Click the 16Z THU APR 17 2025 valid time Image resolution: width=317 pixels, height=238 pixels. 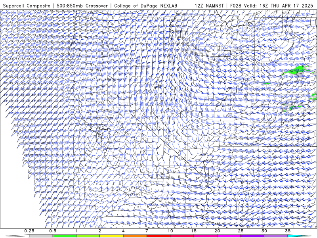(286, 6)
